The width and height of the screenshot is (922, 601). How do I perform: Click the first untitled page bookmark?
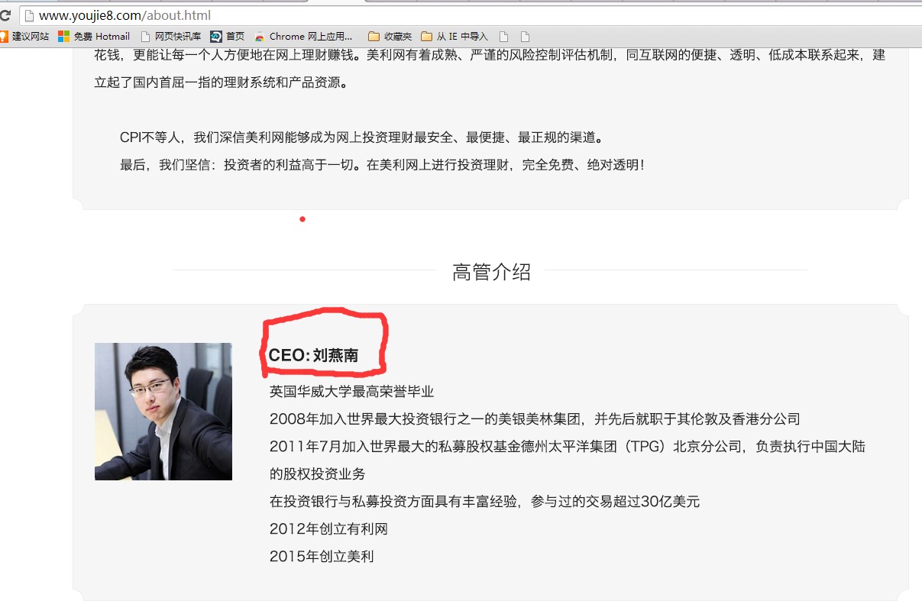(x=503, y=36)
